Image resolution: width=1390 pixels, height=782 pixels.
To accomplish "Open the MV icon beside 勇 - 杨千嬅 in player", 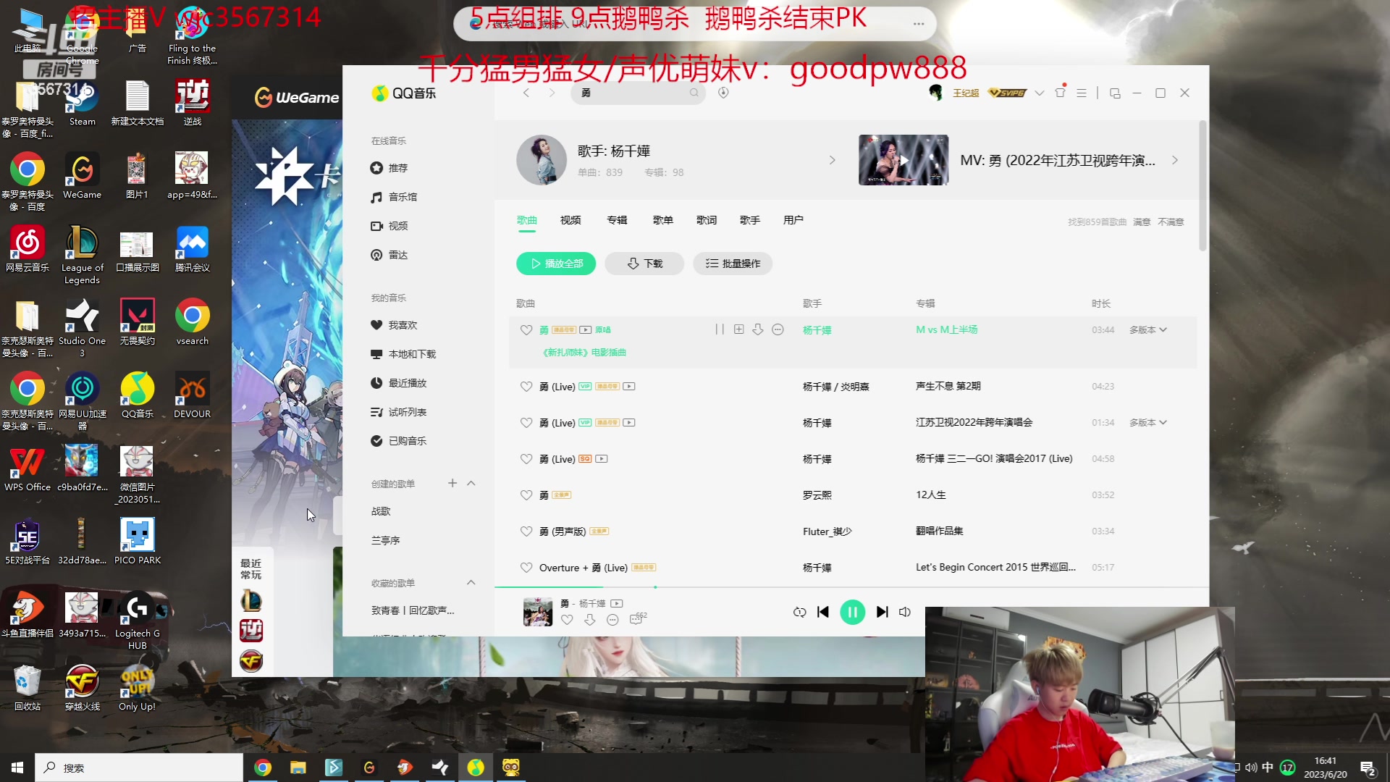I will click(616, 603).
